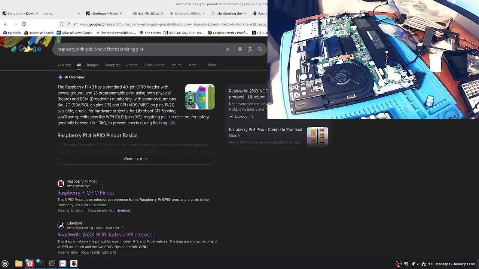This screenshot has width=479, height=269.
Task: Select the All results tab
Action: pos(79,65)
